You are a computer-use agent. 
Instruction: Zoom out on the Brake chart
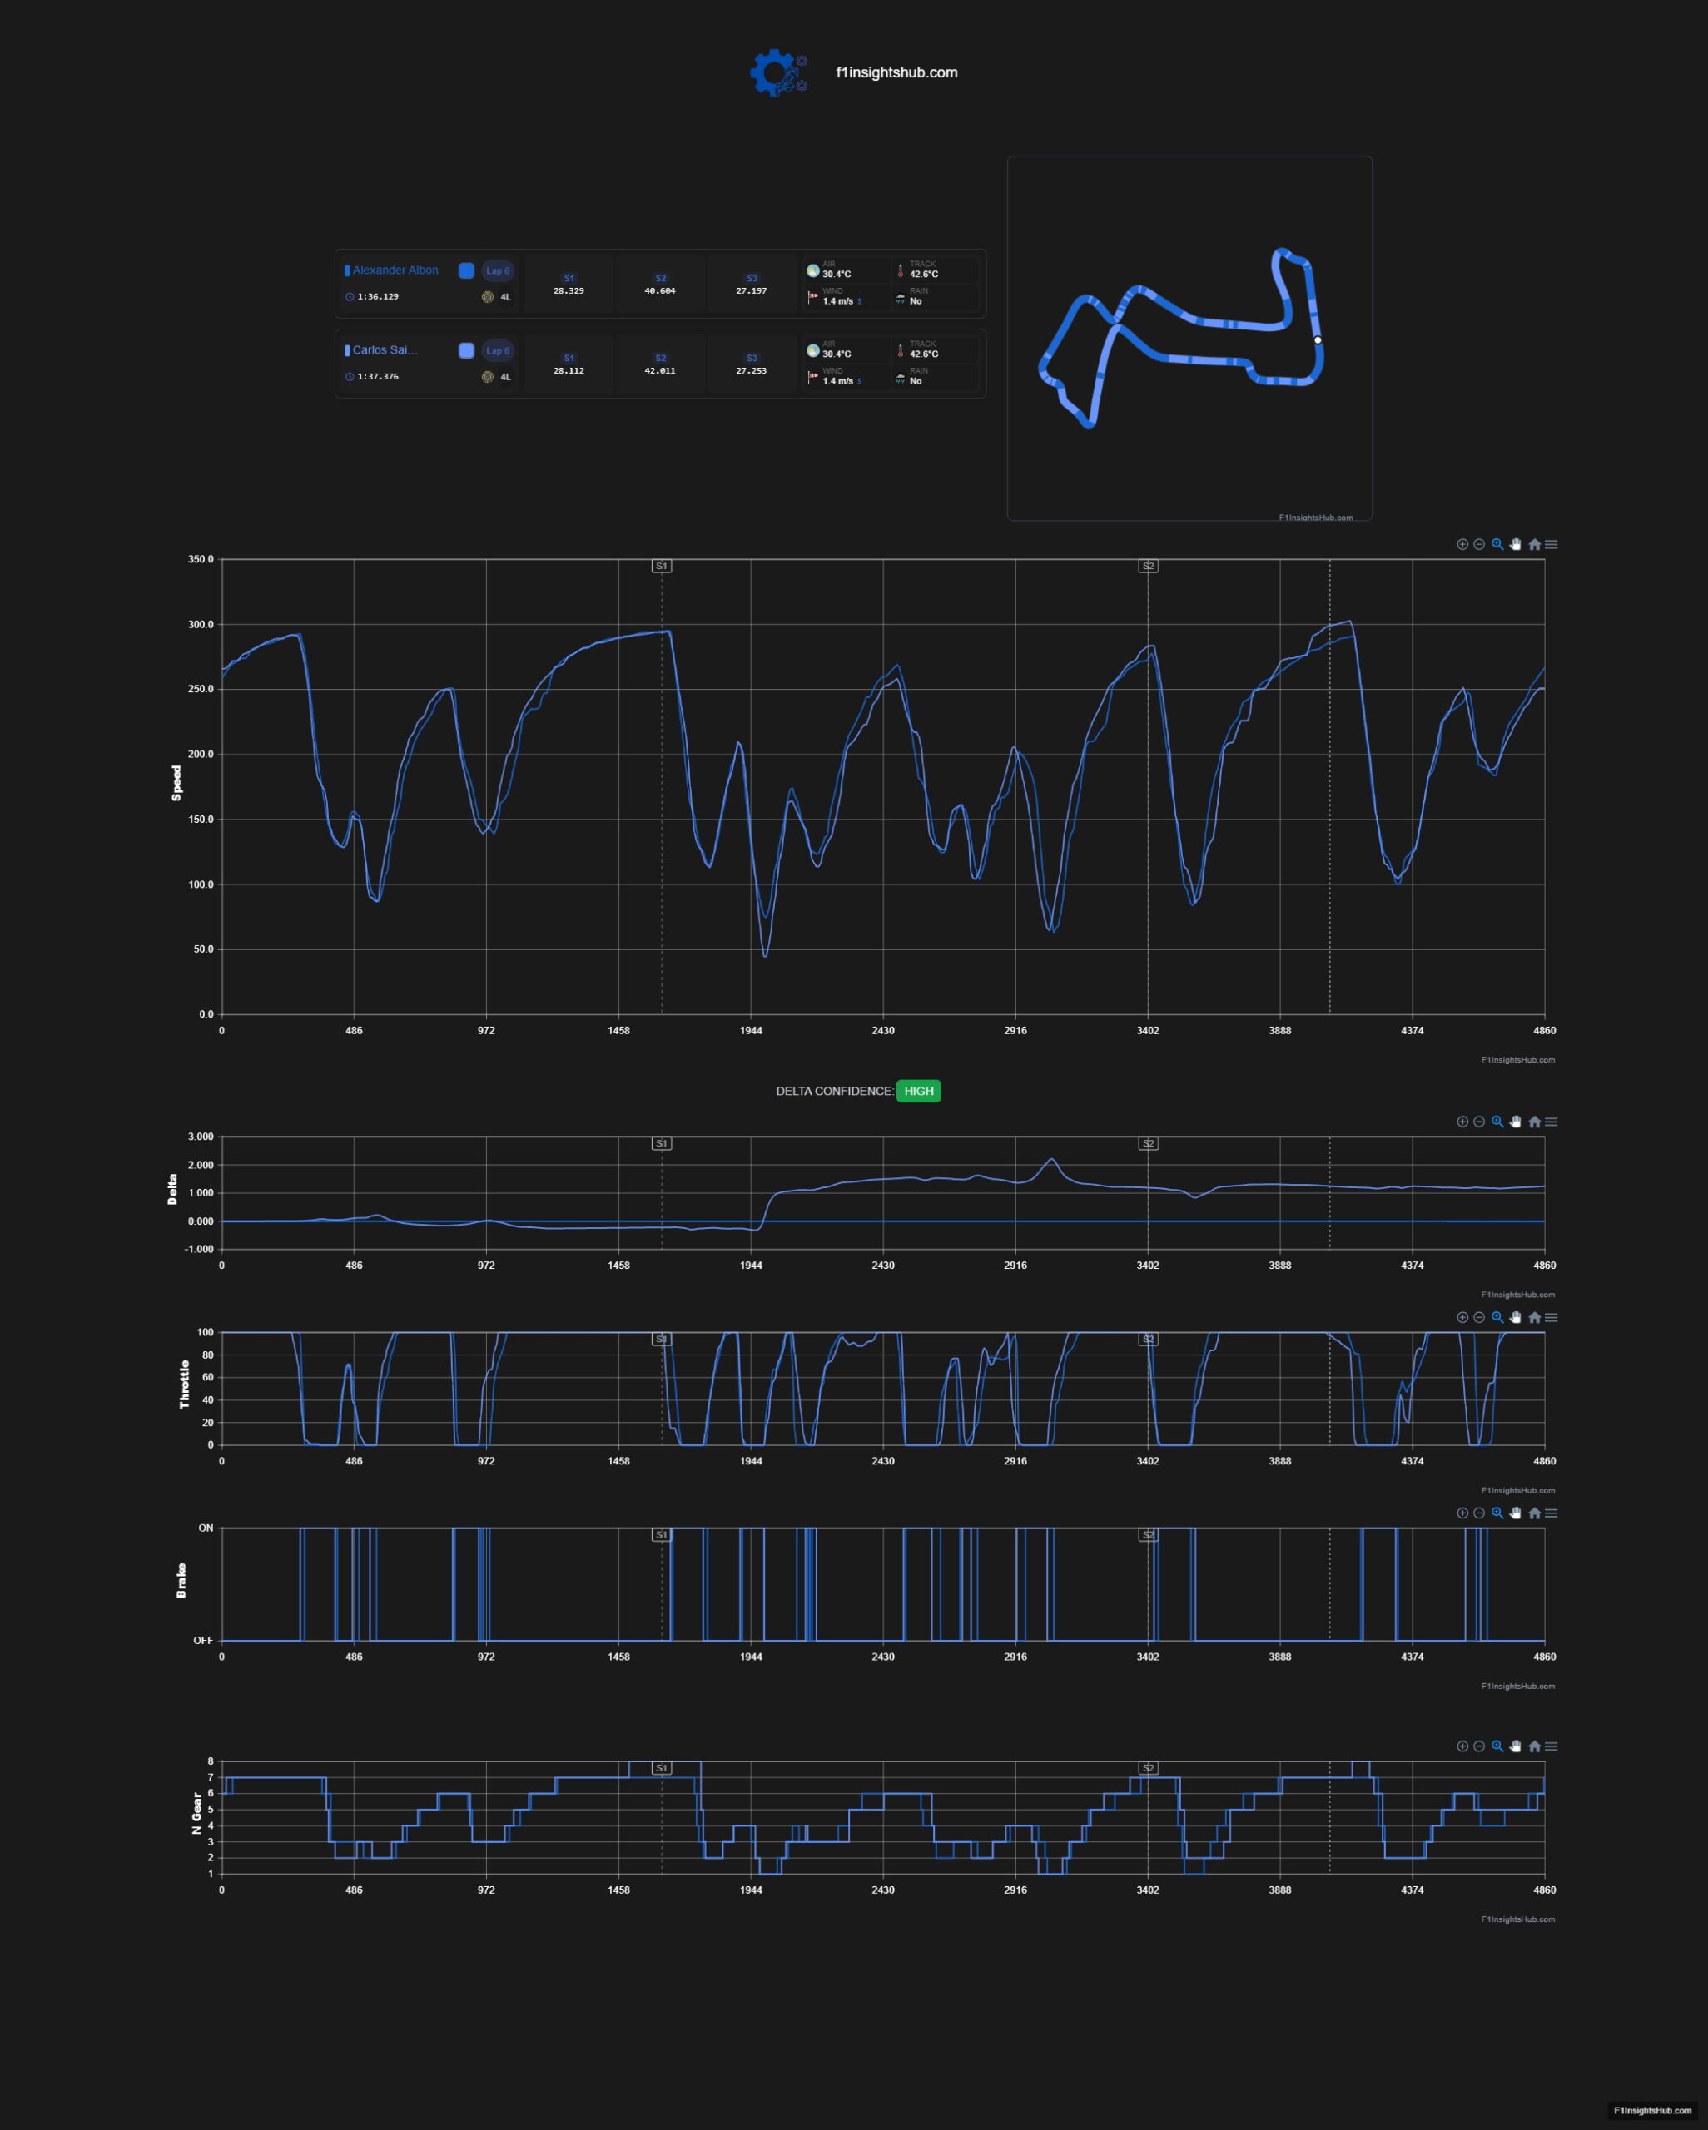click(1478, 1513)
